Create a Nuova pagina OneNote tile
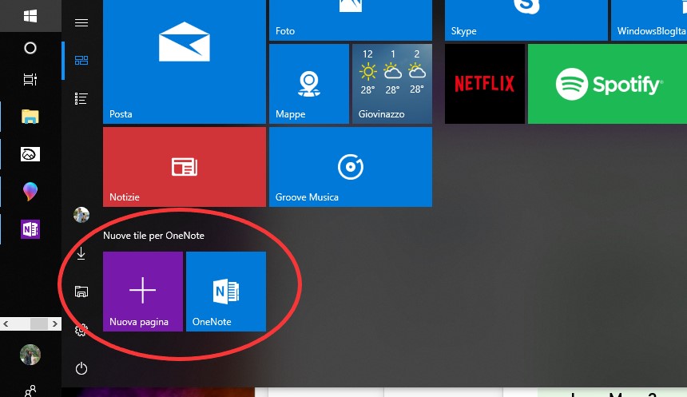This screenshot has height=397, width=687. click(x=143, y=292)
